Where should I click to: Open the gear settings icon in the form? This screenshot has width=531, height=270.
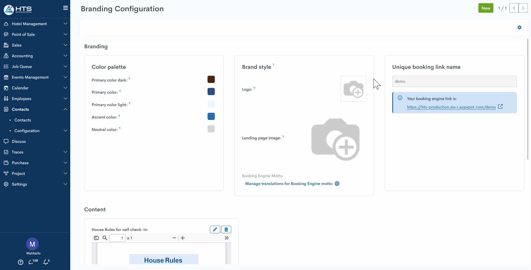pyautogui.click(x=519, y=27)
